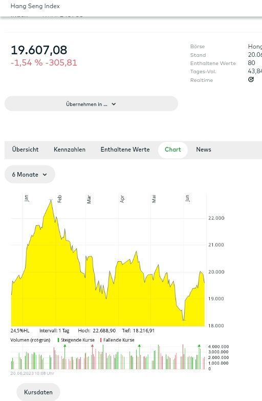Select the Chart tab
The image size is (262, 401).
(173, 150)
